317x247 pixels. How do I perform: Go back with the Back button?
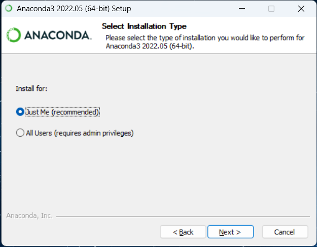tap(183, 232)
